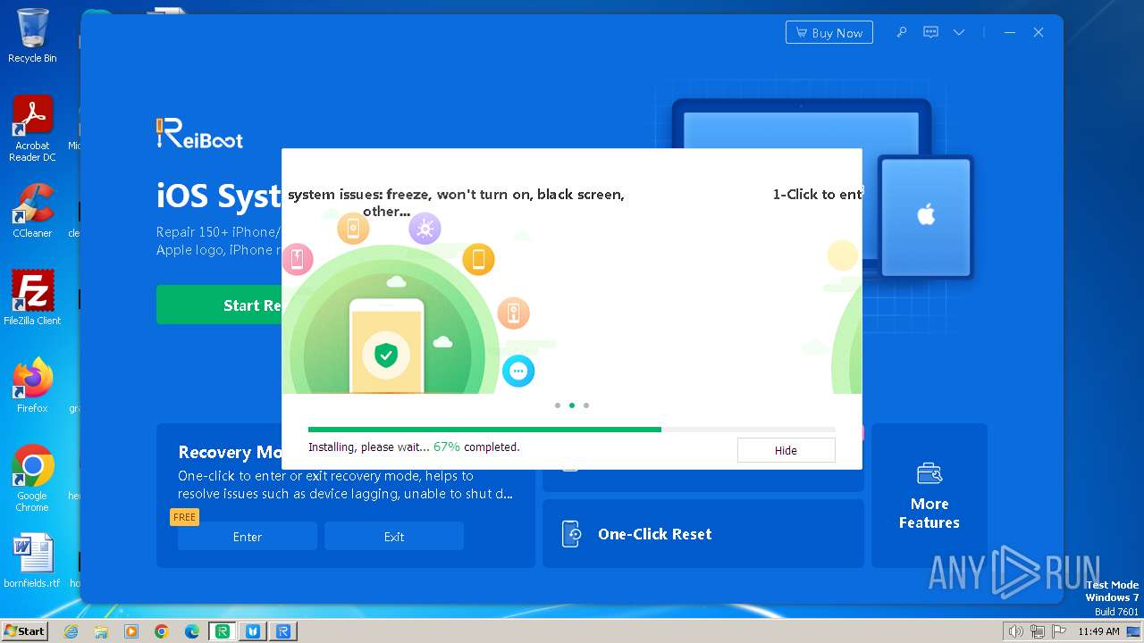Expand the title bar dropdown chevron
The height and width of the screenshot is (643, 1144).
959,32
